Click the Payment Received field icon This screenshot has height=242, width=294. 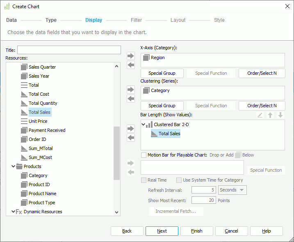click(24, 130)
